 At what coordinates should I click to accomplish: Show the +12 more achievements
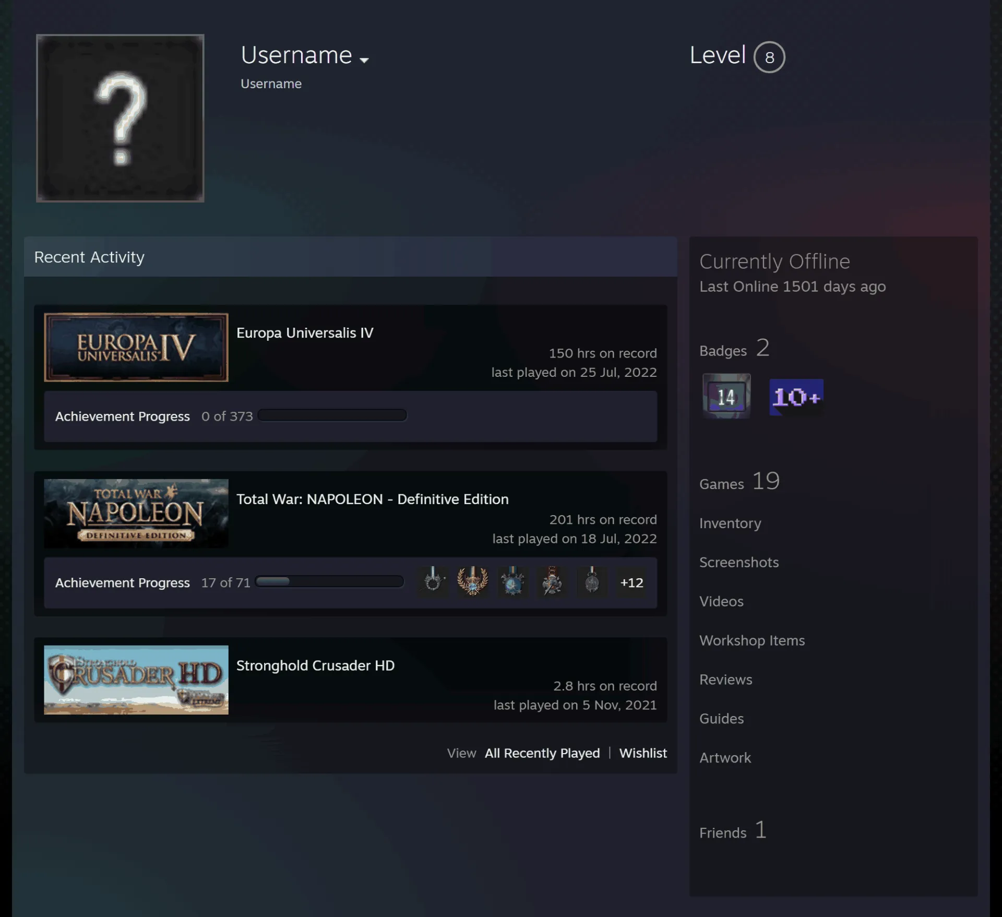click(631, 582)
